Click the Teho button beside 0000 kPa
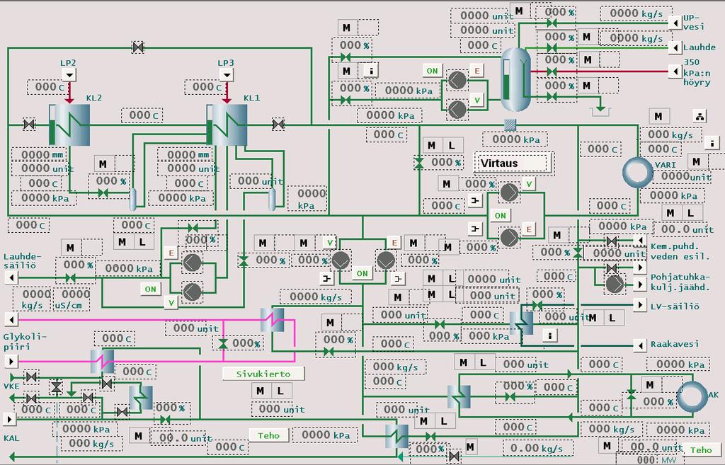Screen dimensions: 725x465 268,435
